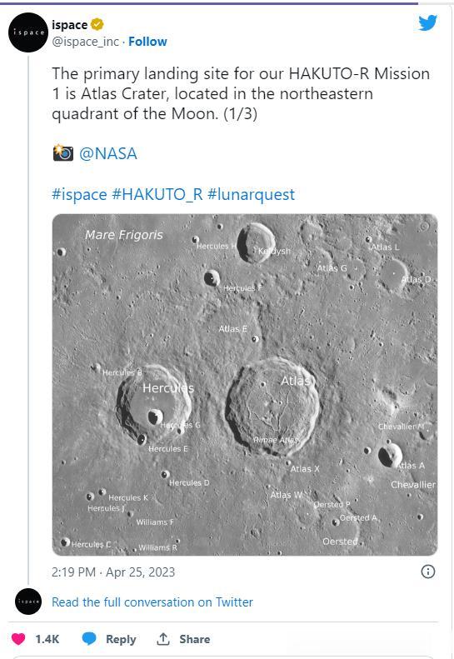Click the Share upload icon
The image size is (454, 659).
[x=162, y=639]
